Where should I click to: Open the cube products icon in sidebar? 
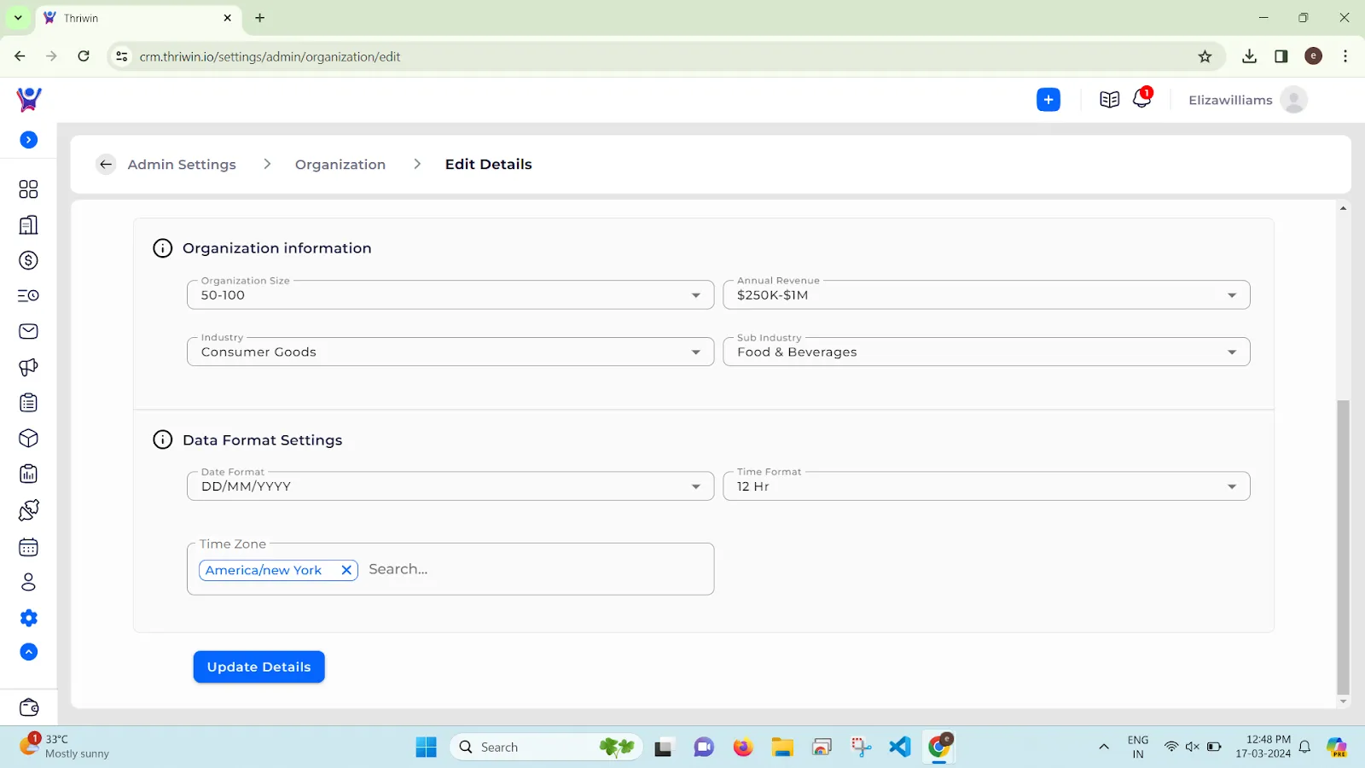pyautogui.click(x=28, y=439)
